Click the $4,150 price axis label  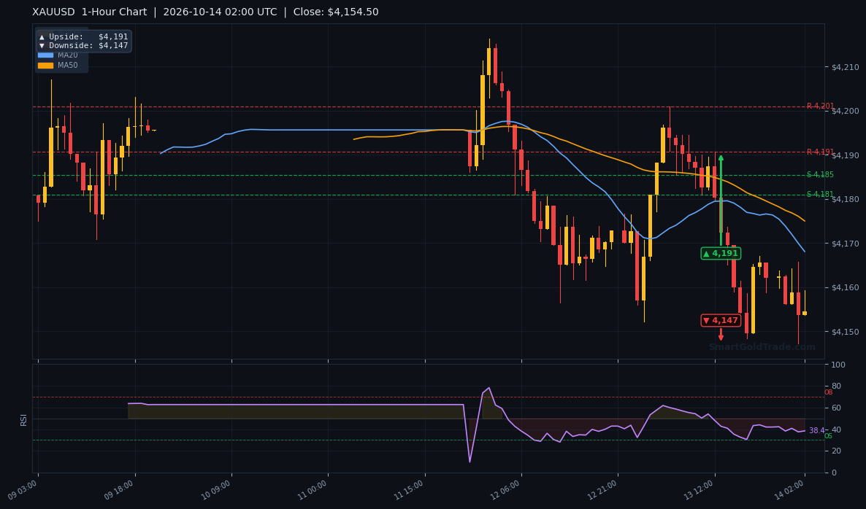[x=845, y=331]
